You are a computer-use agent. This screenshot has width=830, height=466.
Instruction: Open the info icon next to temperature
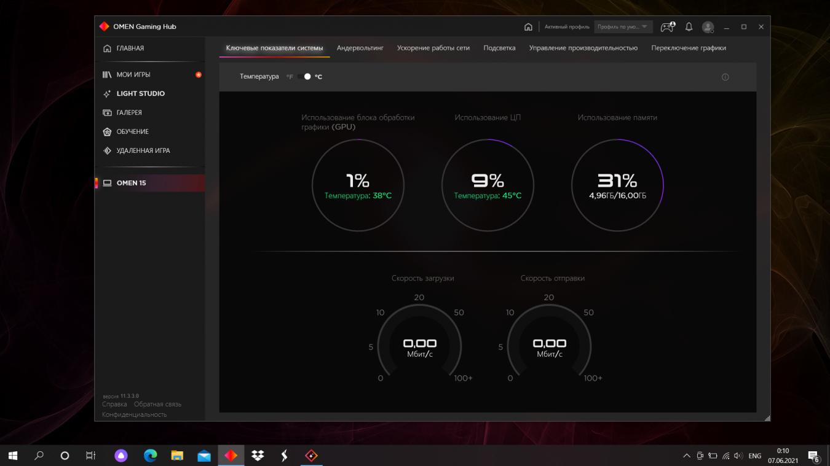[x=725, y=77]
